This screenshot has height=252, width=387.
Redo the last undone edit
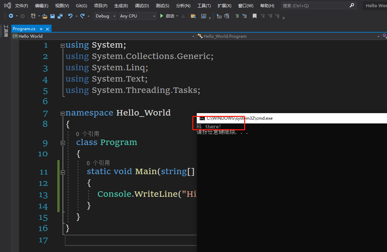coord(82,16)
